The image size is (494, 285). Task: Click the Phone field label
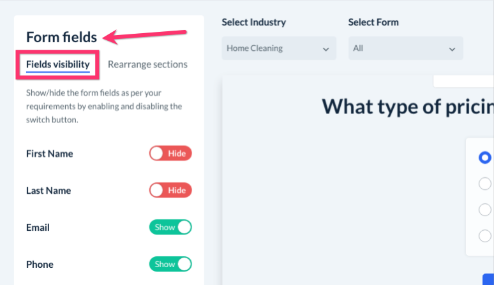point(40,265)
